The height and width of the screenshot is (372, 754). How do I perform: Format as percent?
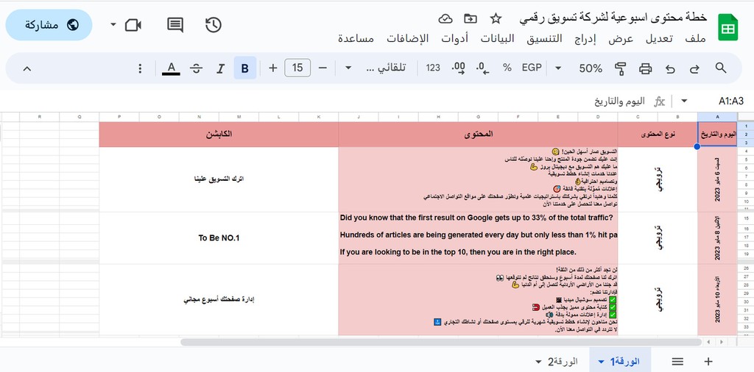pos(507,68)
